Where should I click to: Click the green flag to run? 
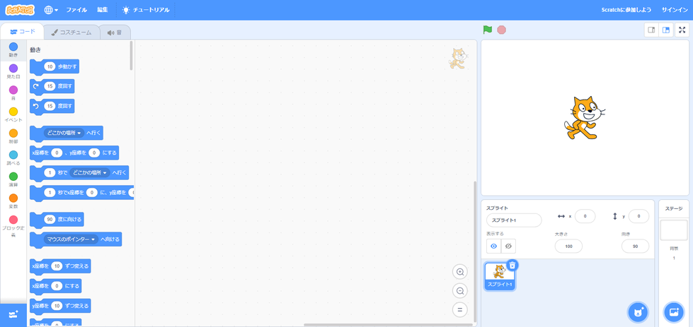point(488,30)
